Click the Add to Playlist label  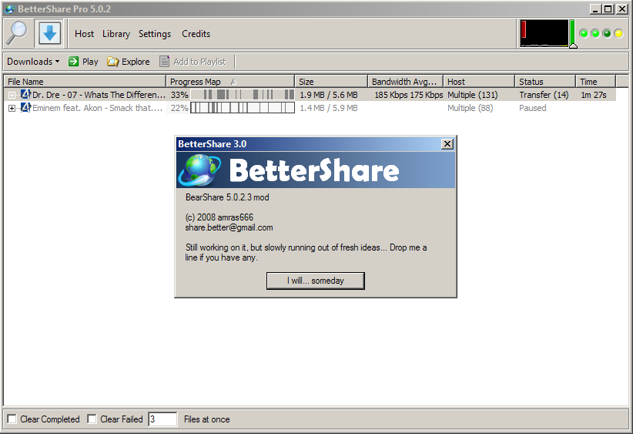(x=199, y=62)
